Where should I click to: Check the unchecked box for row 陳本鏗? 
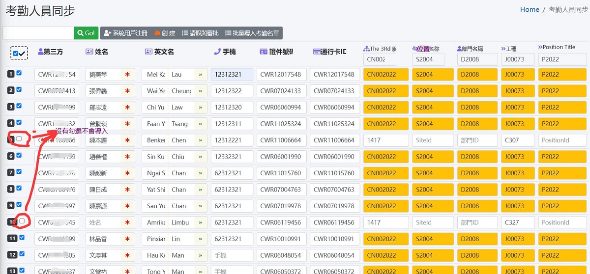pos(19,139)
